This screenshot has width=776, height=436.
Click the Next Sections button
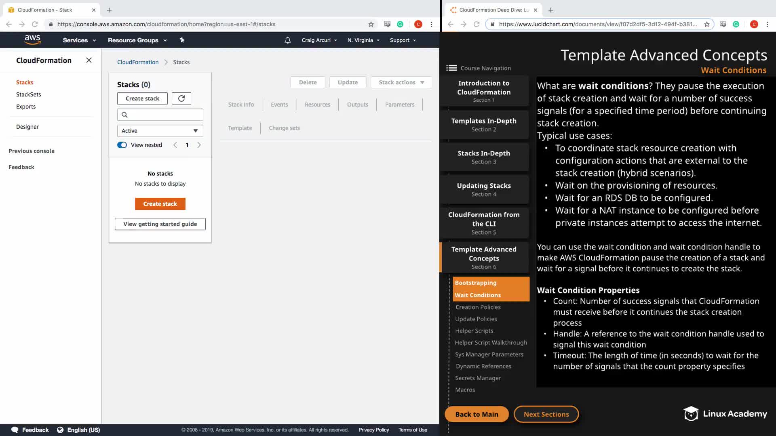(x=546, y=414)
